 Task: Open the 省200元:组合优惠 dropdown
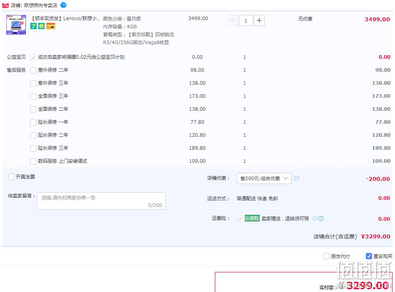(x=264, y=179)
